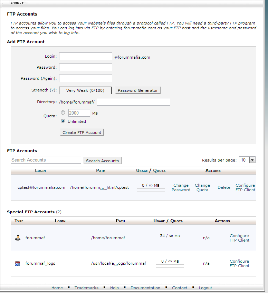Image resolution: width=268 pixels, height=293 pixels.
Task: Select the Unlimited quota radio button
Action: coord(63,121)
